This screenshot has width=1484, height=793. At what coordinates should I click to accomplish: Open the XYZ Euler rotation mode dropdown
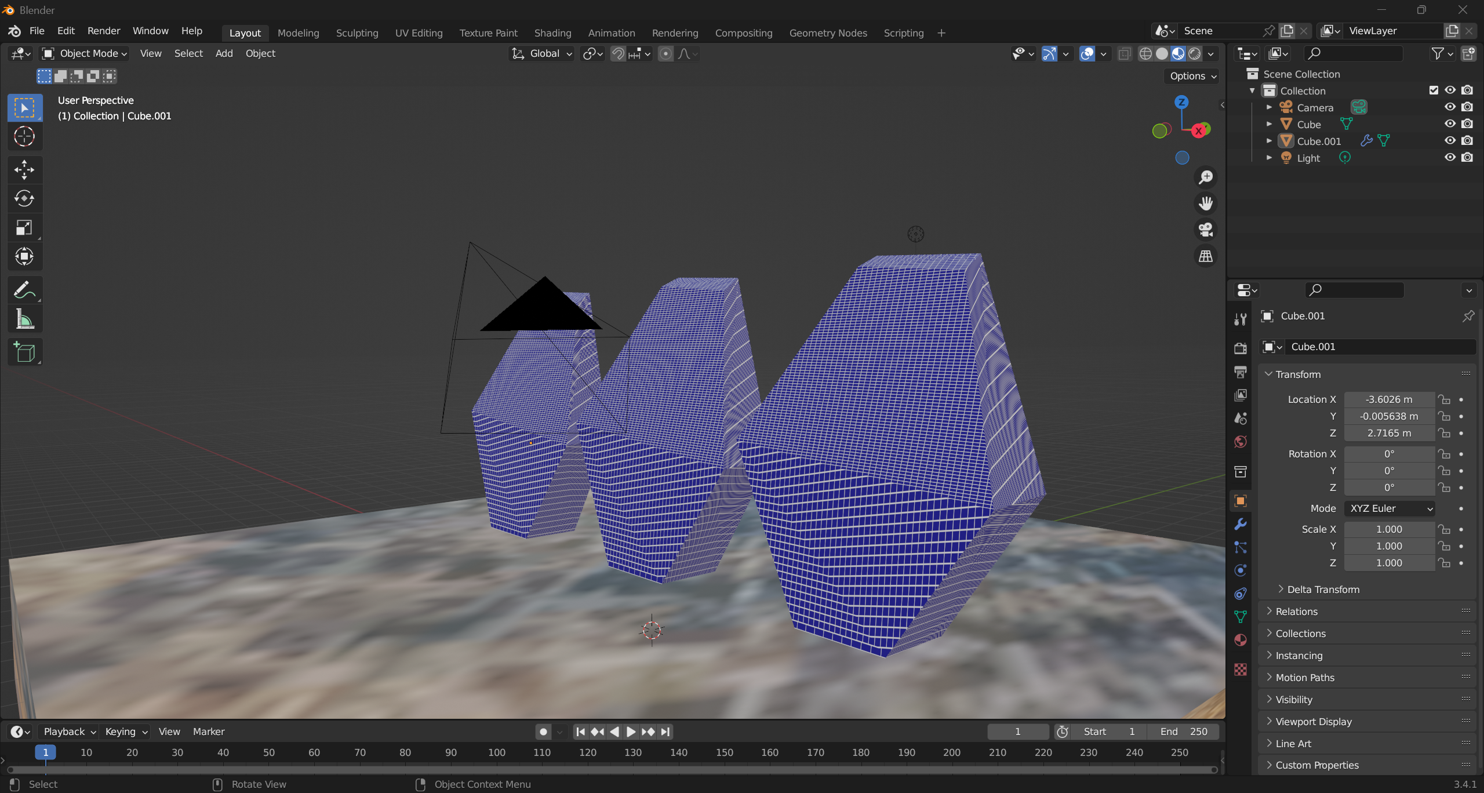tap(1389, 508)
